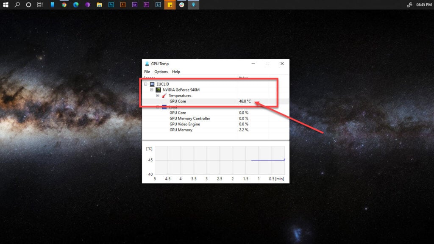Open the Options menu
The height and width of the screenshot is (244, 434).
pyautogui.click(x=161, y=72)
